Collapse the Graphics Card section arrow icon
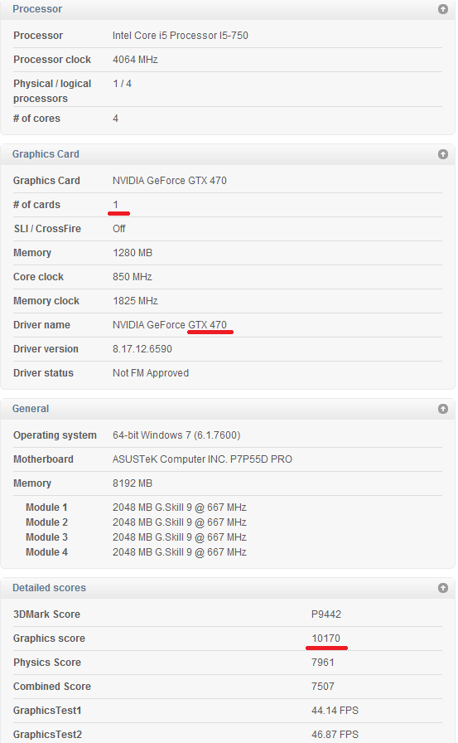The height and width of the screenshot is (743, 458). tap(443, 154)
